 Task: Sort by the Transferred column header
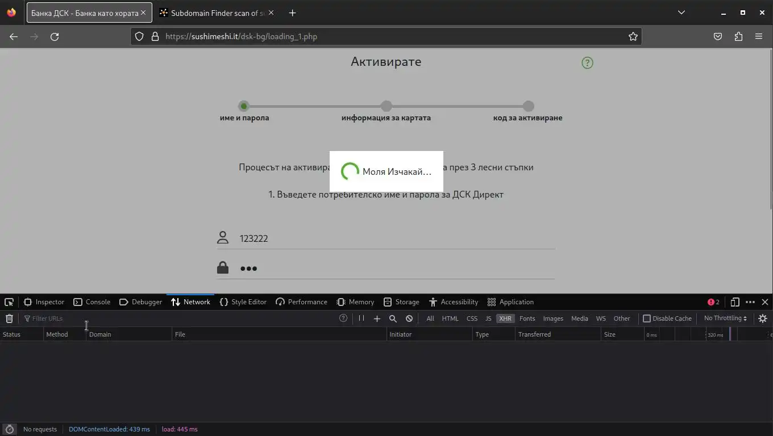[558, 334]
